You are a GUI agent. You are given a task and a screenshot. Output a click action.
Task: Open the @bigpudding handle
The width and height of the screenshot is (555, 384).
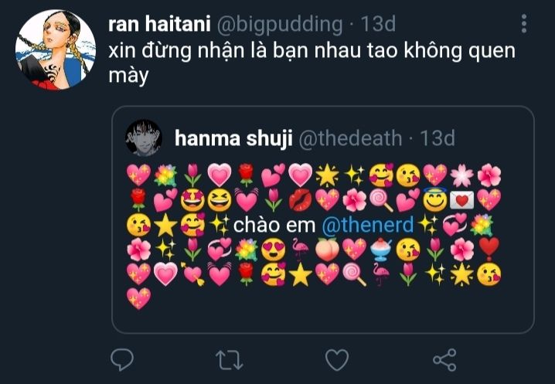click(x=280, y=25)
